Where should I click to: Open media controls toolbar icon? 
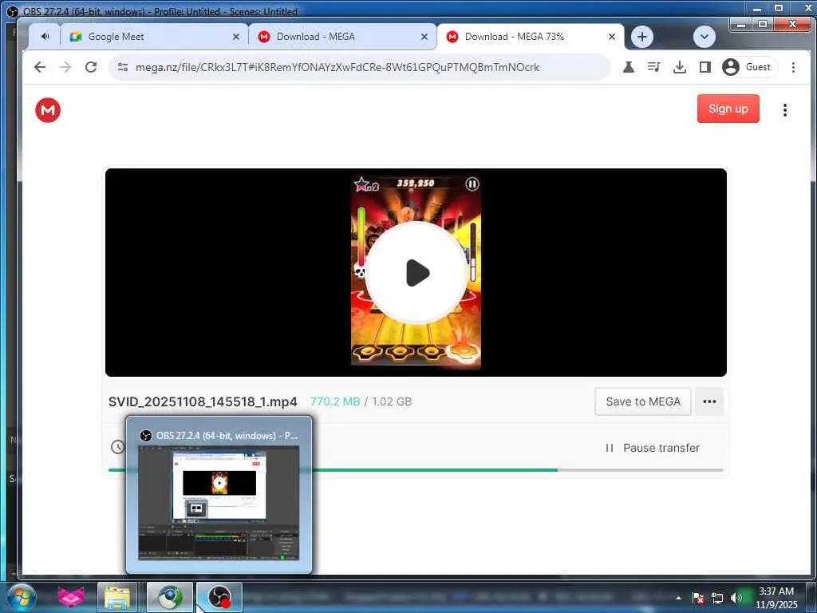[x=653, y=67]
